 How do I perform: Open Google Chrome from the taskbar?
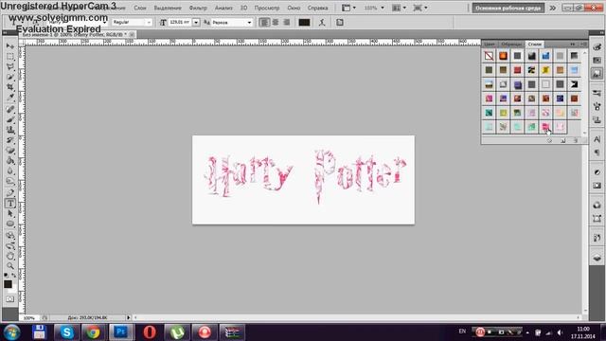[x=93, y=332]
